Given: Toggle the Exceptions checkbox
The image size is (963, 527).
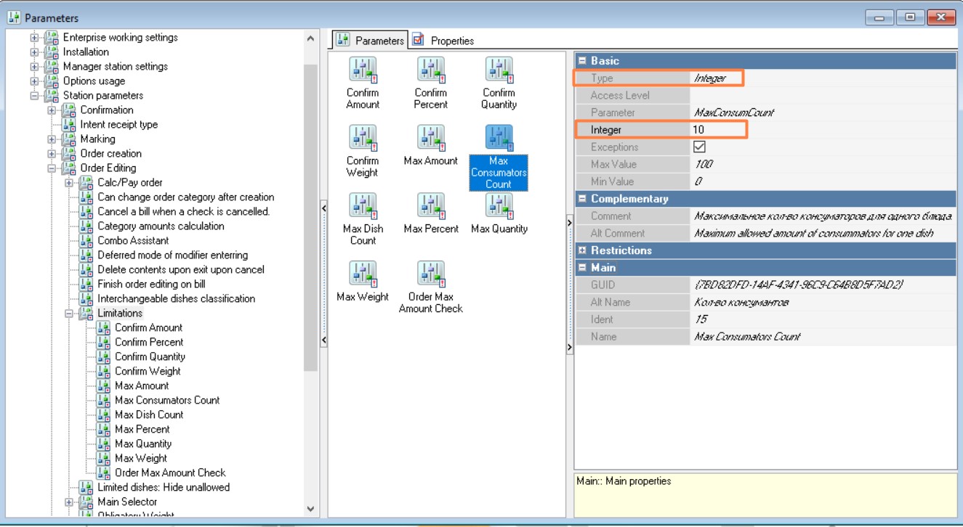Looking at the screenshot, I should point(699,147).
